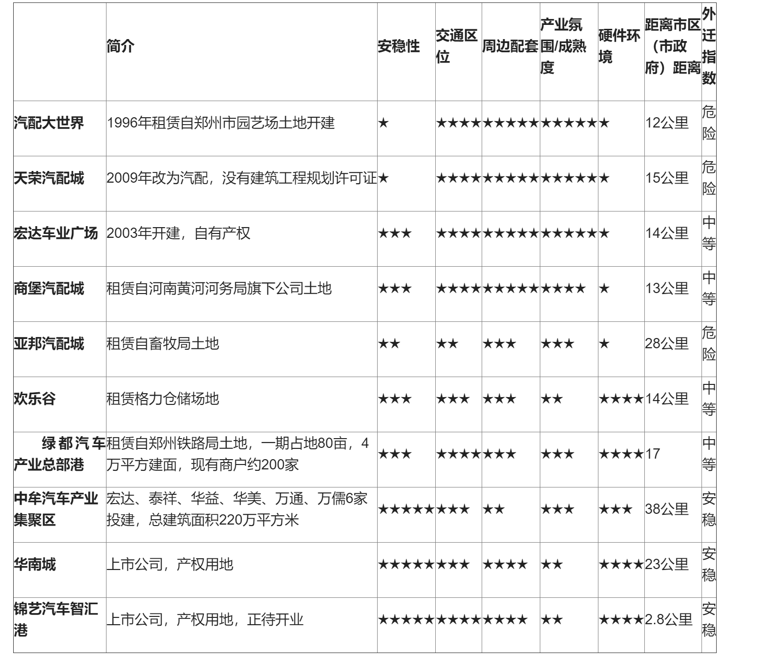The width and height of the screenshot is (765, 655).
Task: Click the 23公里 distance value
Action: tap(667, 565)
